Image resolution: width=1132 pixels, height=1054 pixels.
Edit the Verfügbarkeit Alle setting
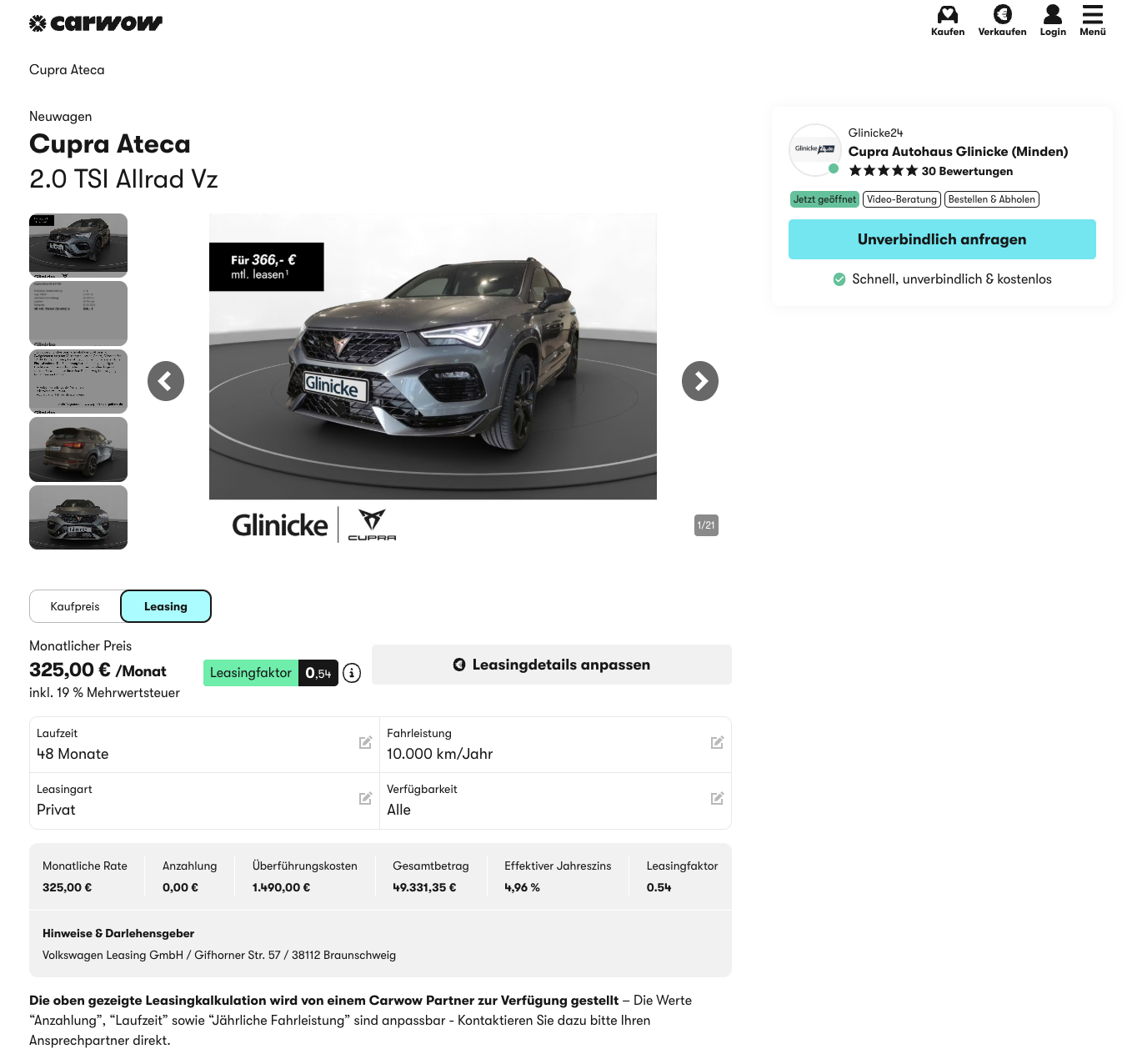pyautogui.click(x=717, y=798)
